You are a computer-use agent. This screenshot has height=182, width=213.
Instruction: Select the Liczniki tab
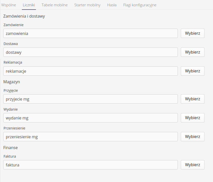29,5
